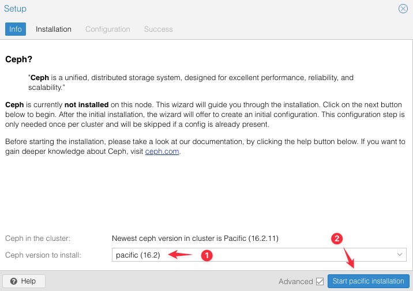Image resolution: width=413 pixels, height=291 pixels.
Task: Expand the Ceph version dropdown arrow
Action: click(400, 255)
